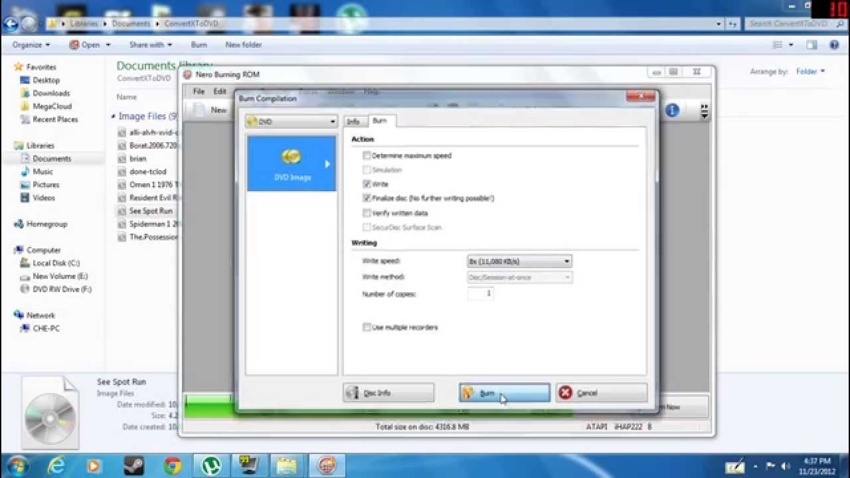Open the Share with dropdown in Explorer
Image resolution: width=850 pixels, height=478 pixels.
tap(151, 45)
